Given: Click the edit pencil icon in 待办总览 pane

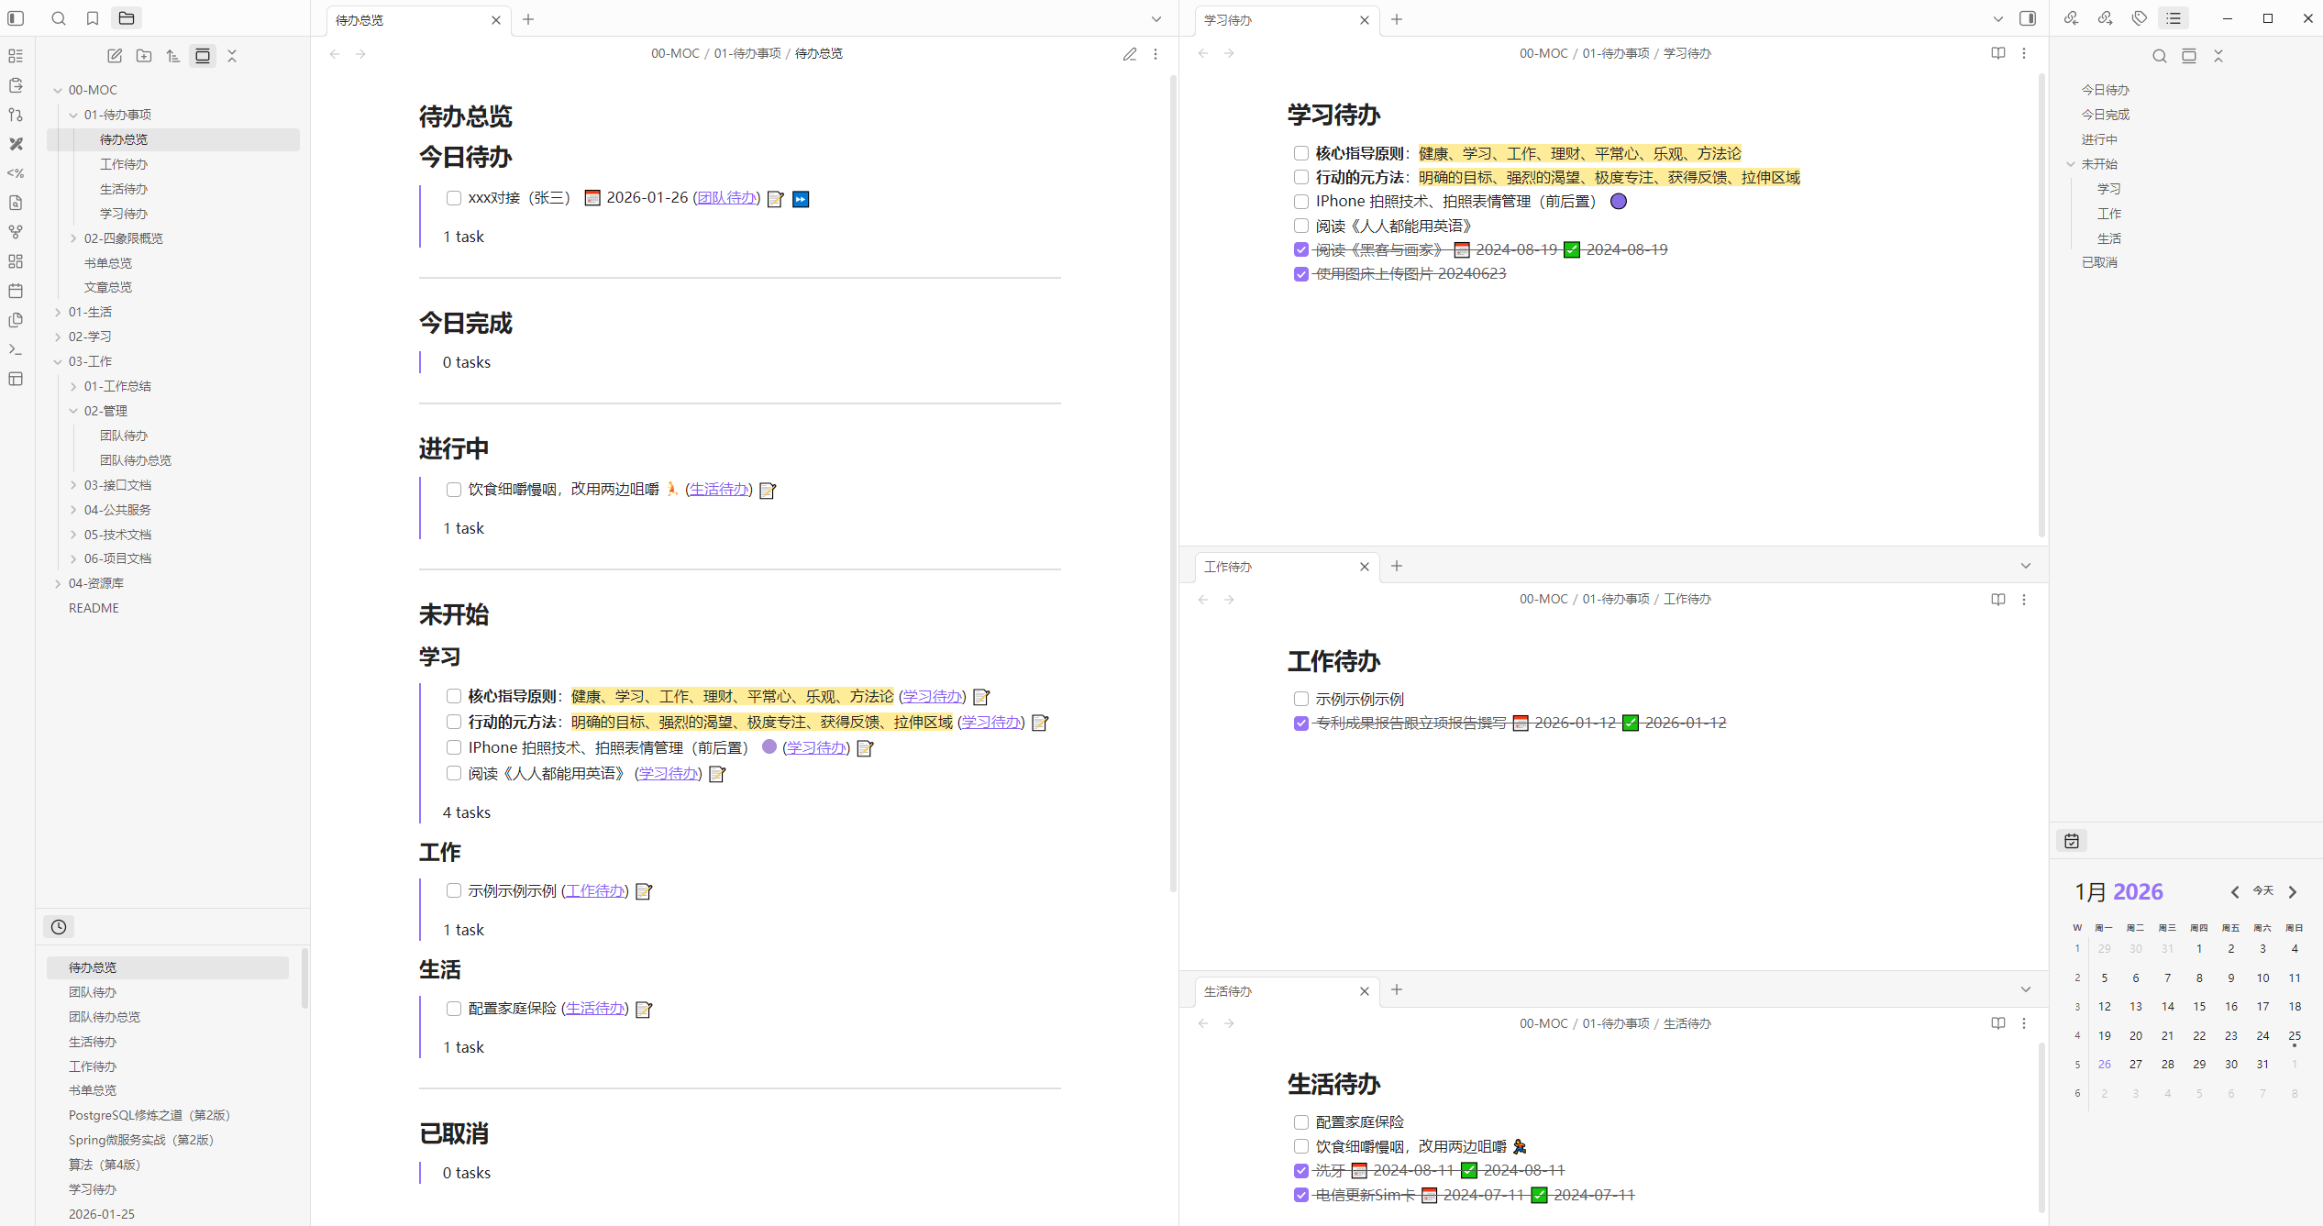Looking at the screenshot, I should coord(1130,54).
